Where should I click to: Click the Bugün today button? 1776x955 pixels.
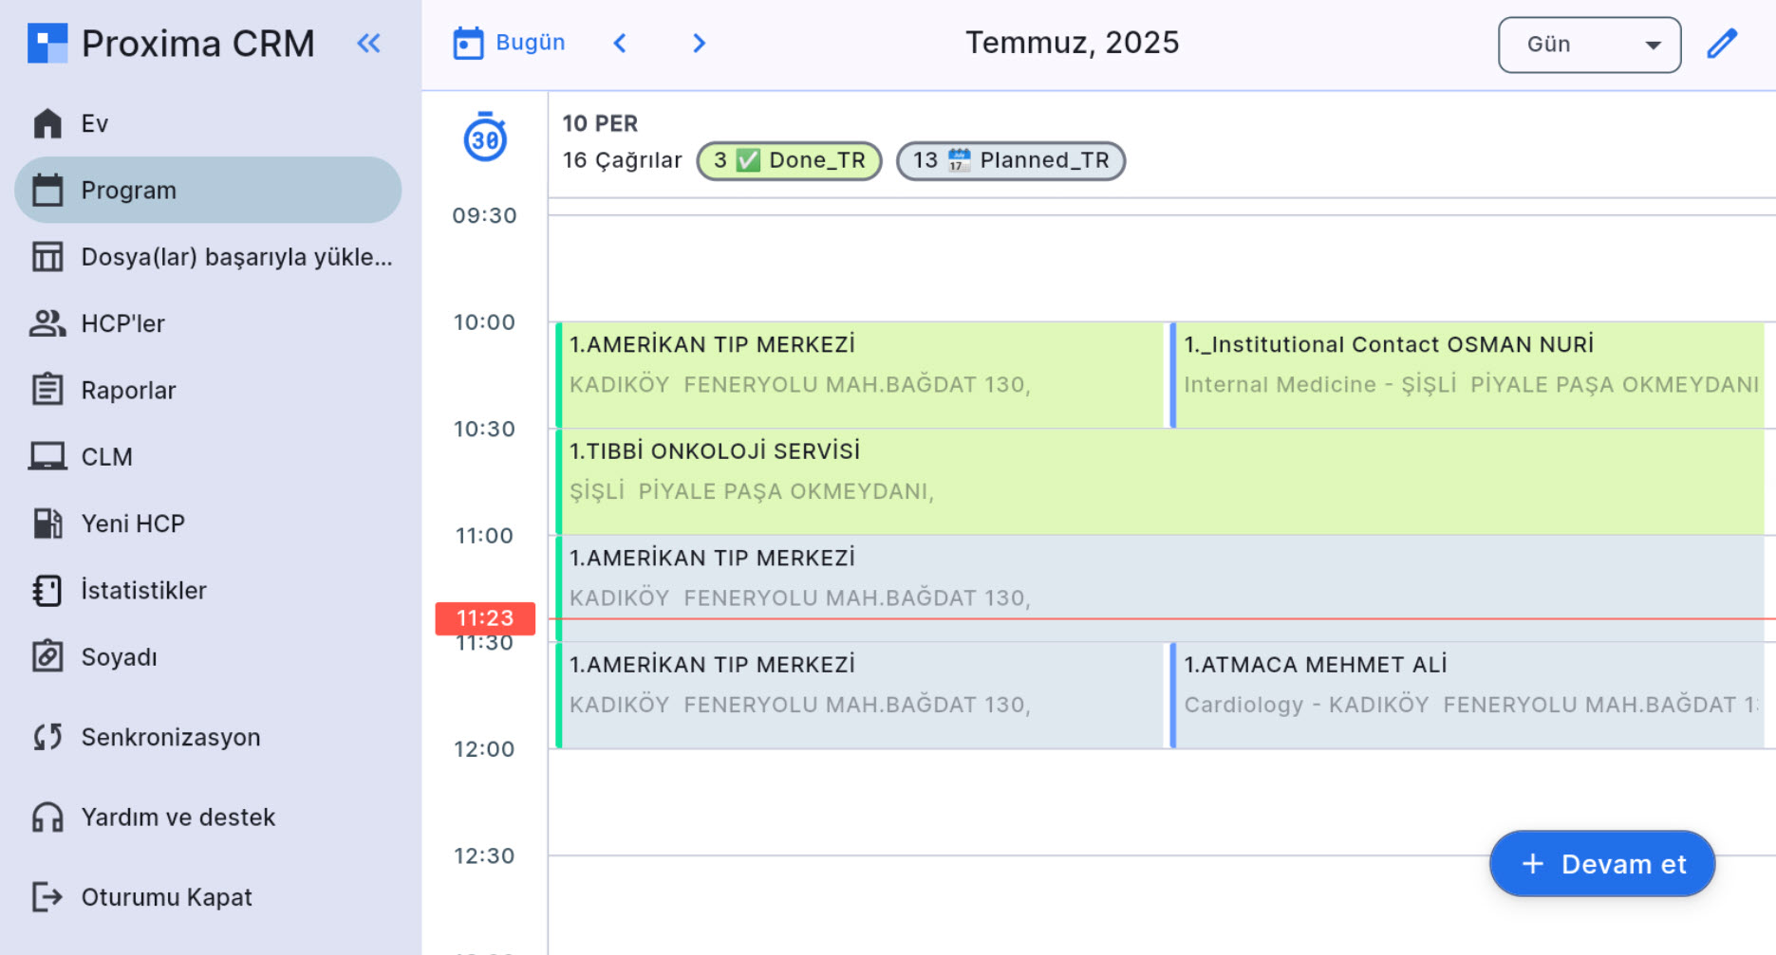click(510, 43)
